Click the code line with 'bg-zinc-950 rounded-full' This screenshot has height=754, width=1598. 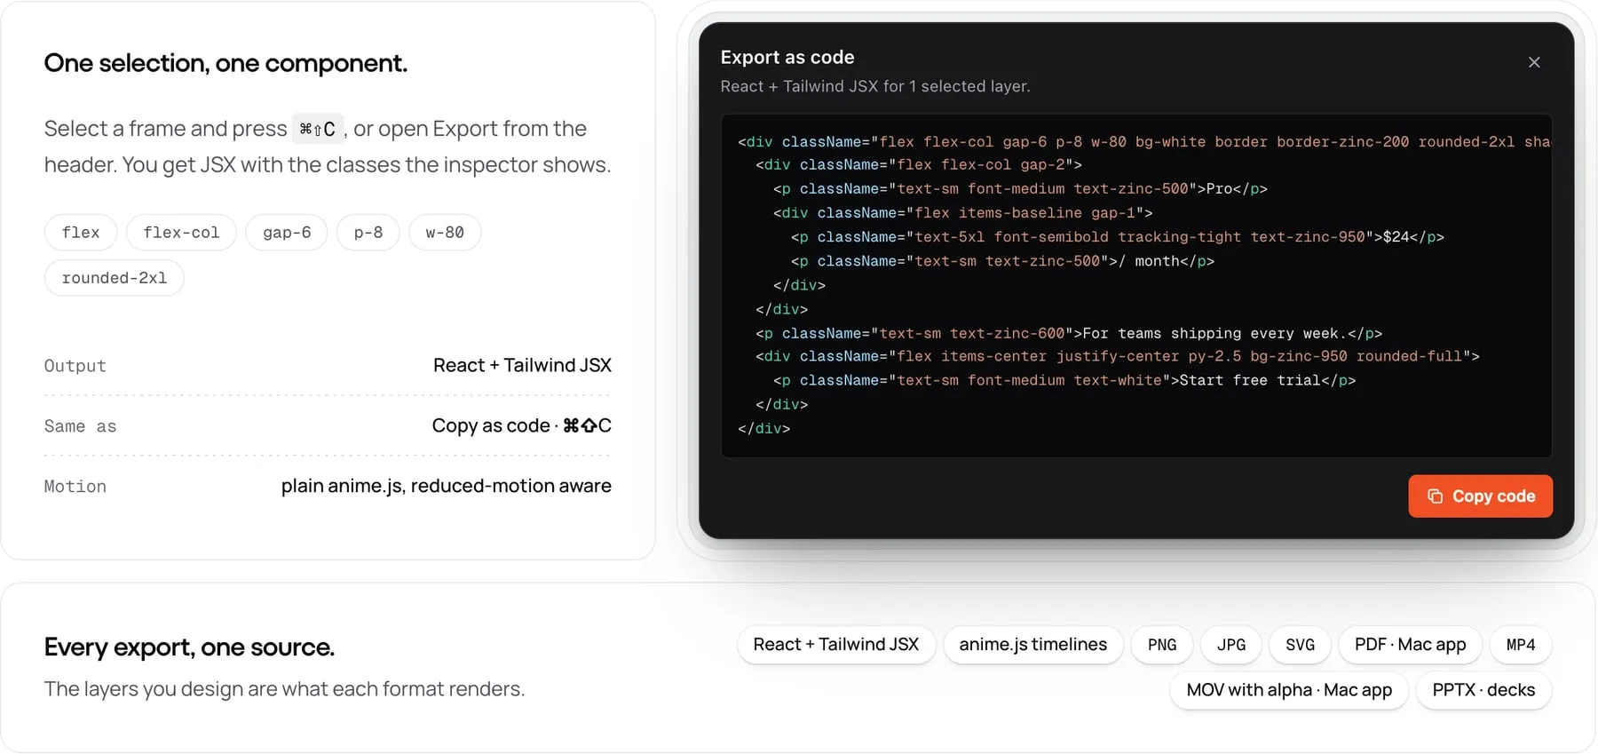pos(1118,356)
